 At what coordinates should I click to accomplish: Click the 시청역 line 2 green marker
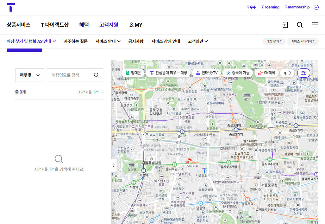point(134,183)
